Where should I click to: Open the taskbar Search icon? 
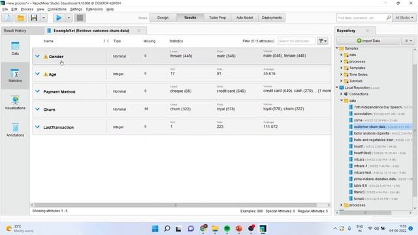pos(167,228)
